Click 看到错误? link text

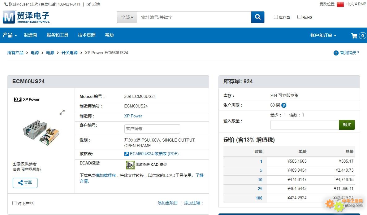click(349, 53)
